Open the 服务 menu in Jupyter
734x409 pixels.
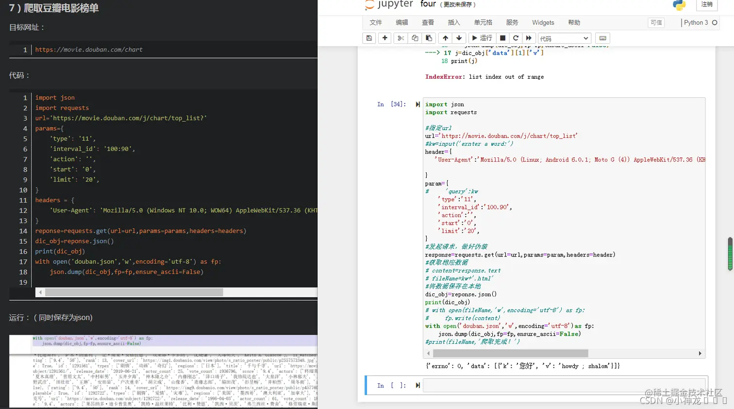click(512, 22)
